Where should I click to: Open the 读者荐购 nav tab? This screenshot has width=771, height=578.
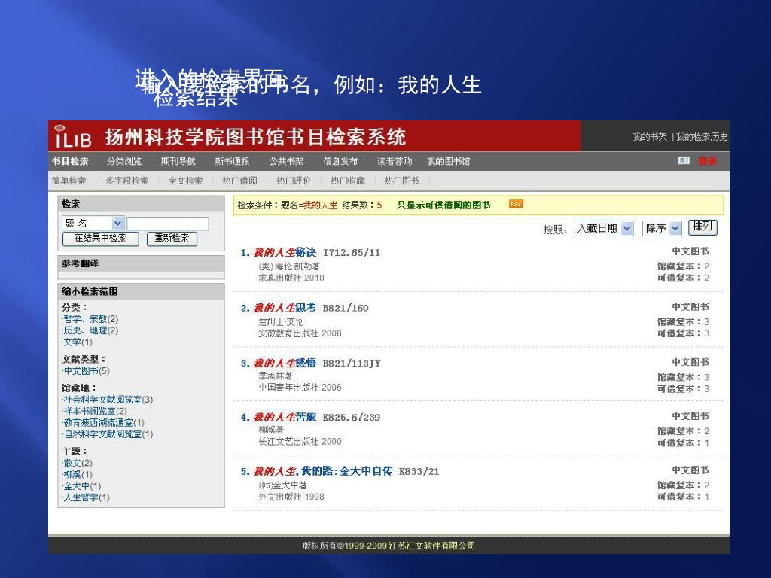[395, 161]
